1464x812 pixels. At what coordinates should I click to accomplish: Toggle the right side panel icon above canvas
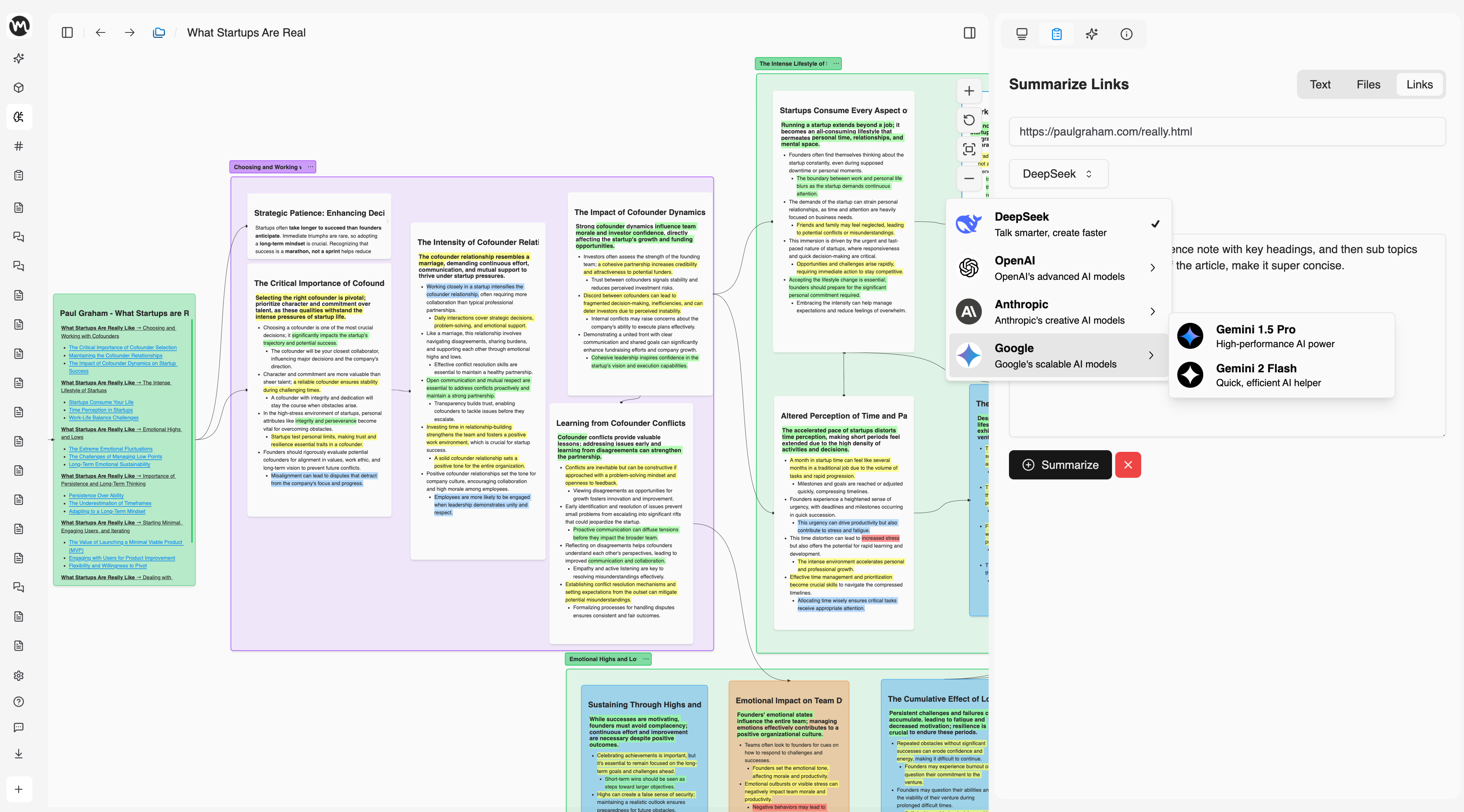[970, 33]
